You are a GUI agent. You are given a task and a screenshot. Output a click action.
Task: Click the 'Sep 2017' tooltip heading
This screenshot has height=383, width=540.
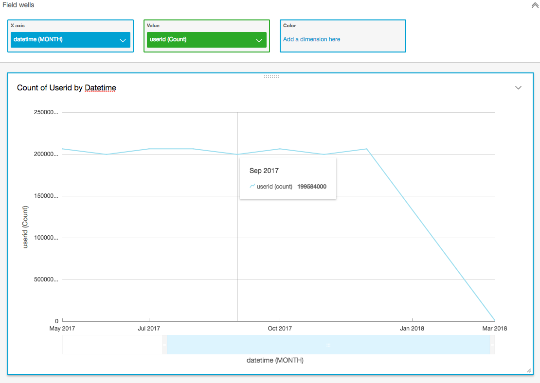(x=264, y=171)
